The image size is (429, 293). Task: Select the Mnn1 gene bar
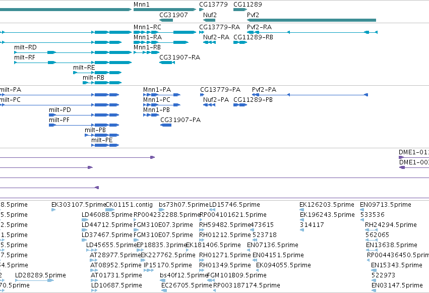click(165, 10)
